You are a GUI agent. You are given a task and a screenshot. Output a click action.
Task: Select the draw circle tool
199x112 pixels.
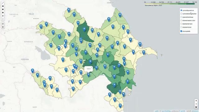[3, 12]
